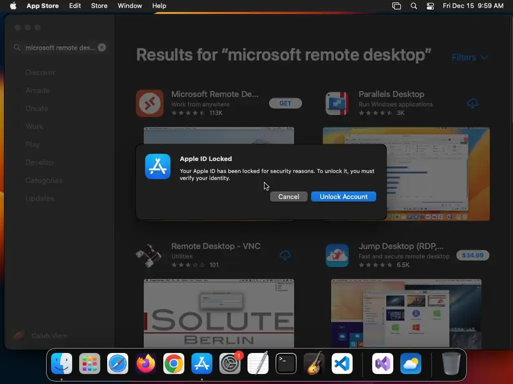
Task: Download Parallels Desktop via cloud icon
Action: (x=472, y=103)
